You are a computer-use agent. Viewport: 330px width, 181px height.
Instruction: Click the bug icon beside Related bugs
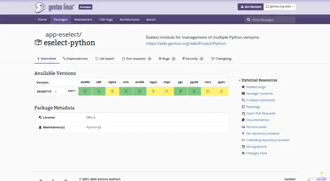(243, 87)
